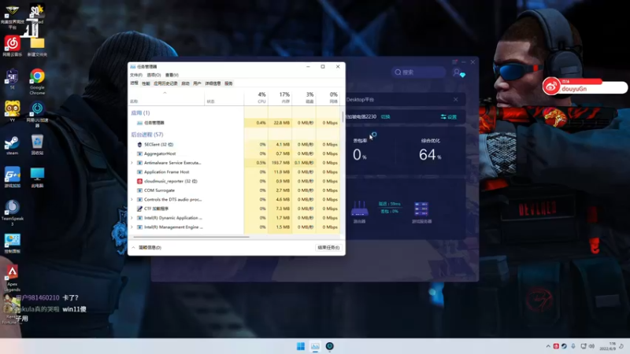Click the 结束任务(E) end task button

coord(328,248)
